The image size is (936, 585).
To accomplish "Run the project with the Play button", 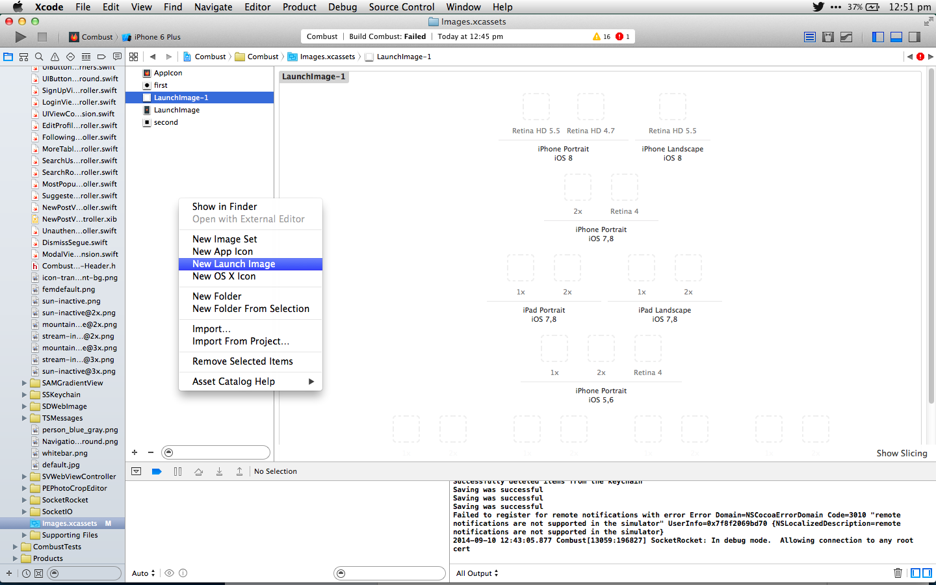I will click(21, 37).
